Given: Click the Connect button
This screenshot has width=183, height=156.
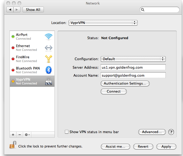Looking at the screenshot, I should tap(114, 92).
